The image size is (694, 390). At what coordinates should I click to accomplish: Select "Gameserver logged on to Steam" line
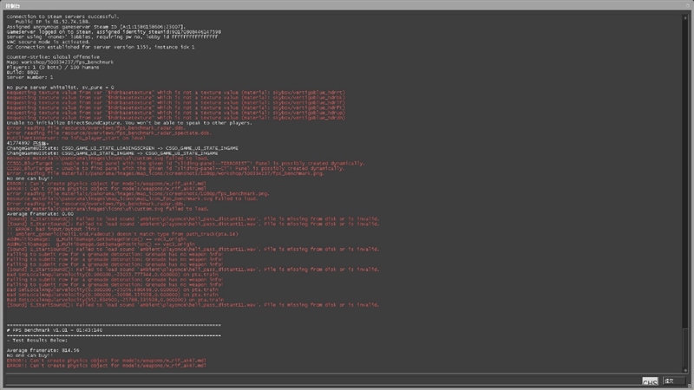(114, 32)
